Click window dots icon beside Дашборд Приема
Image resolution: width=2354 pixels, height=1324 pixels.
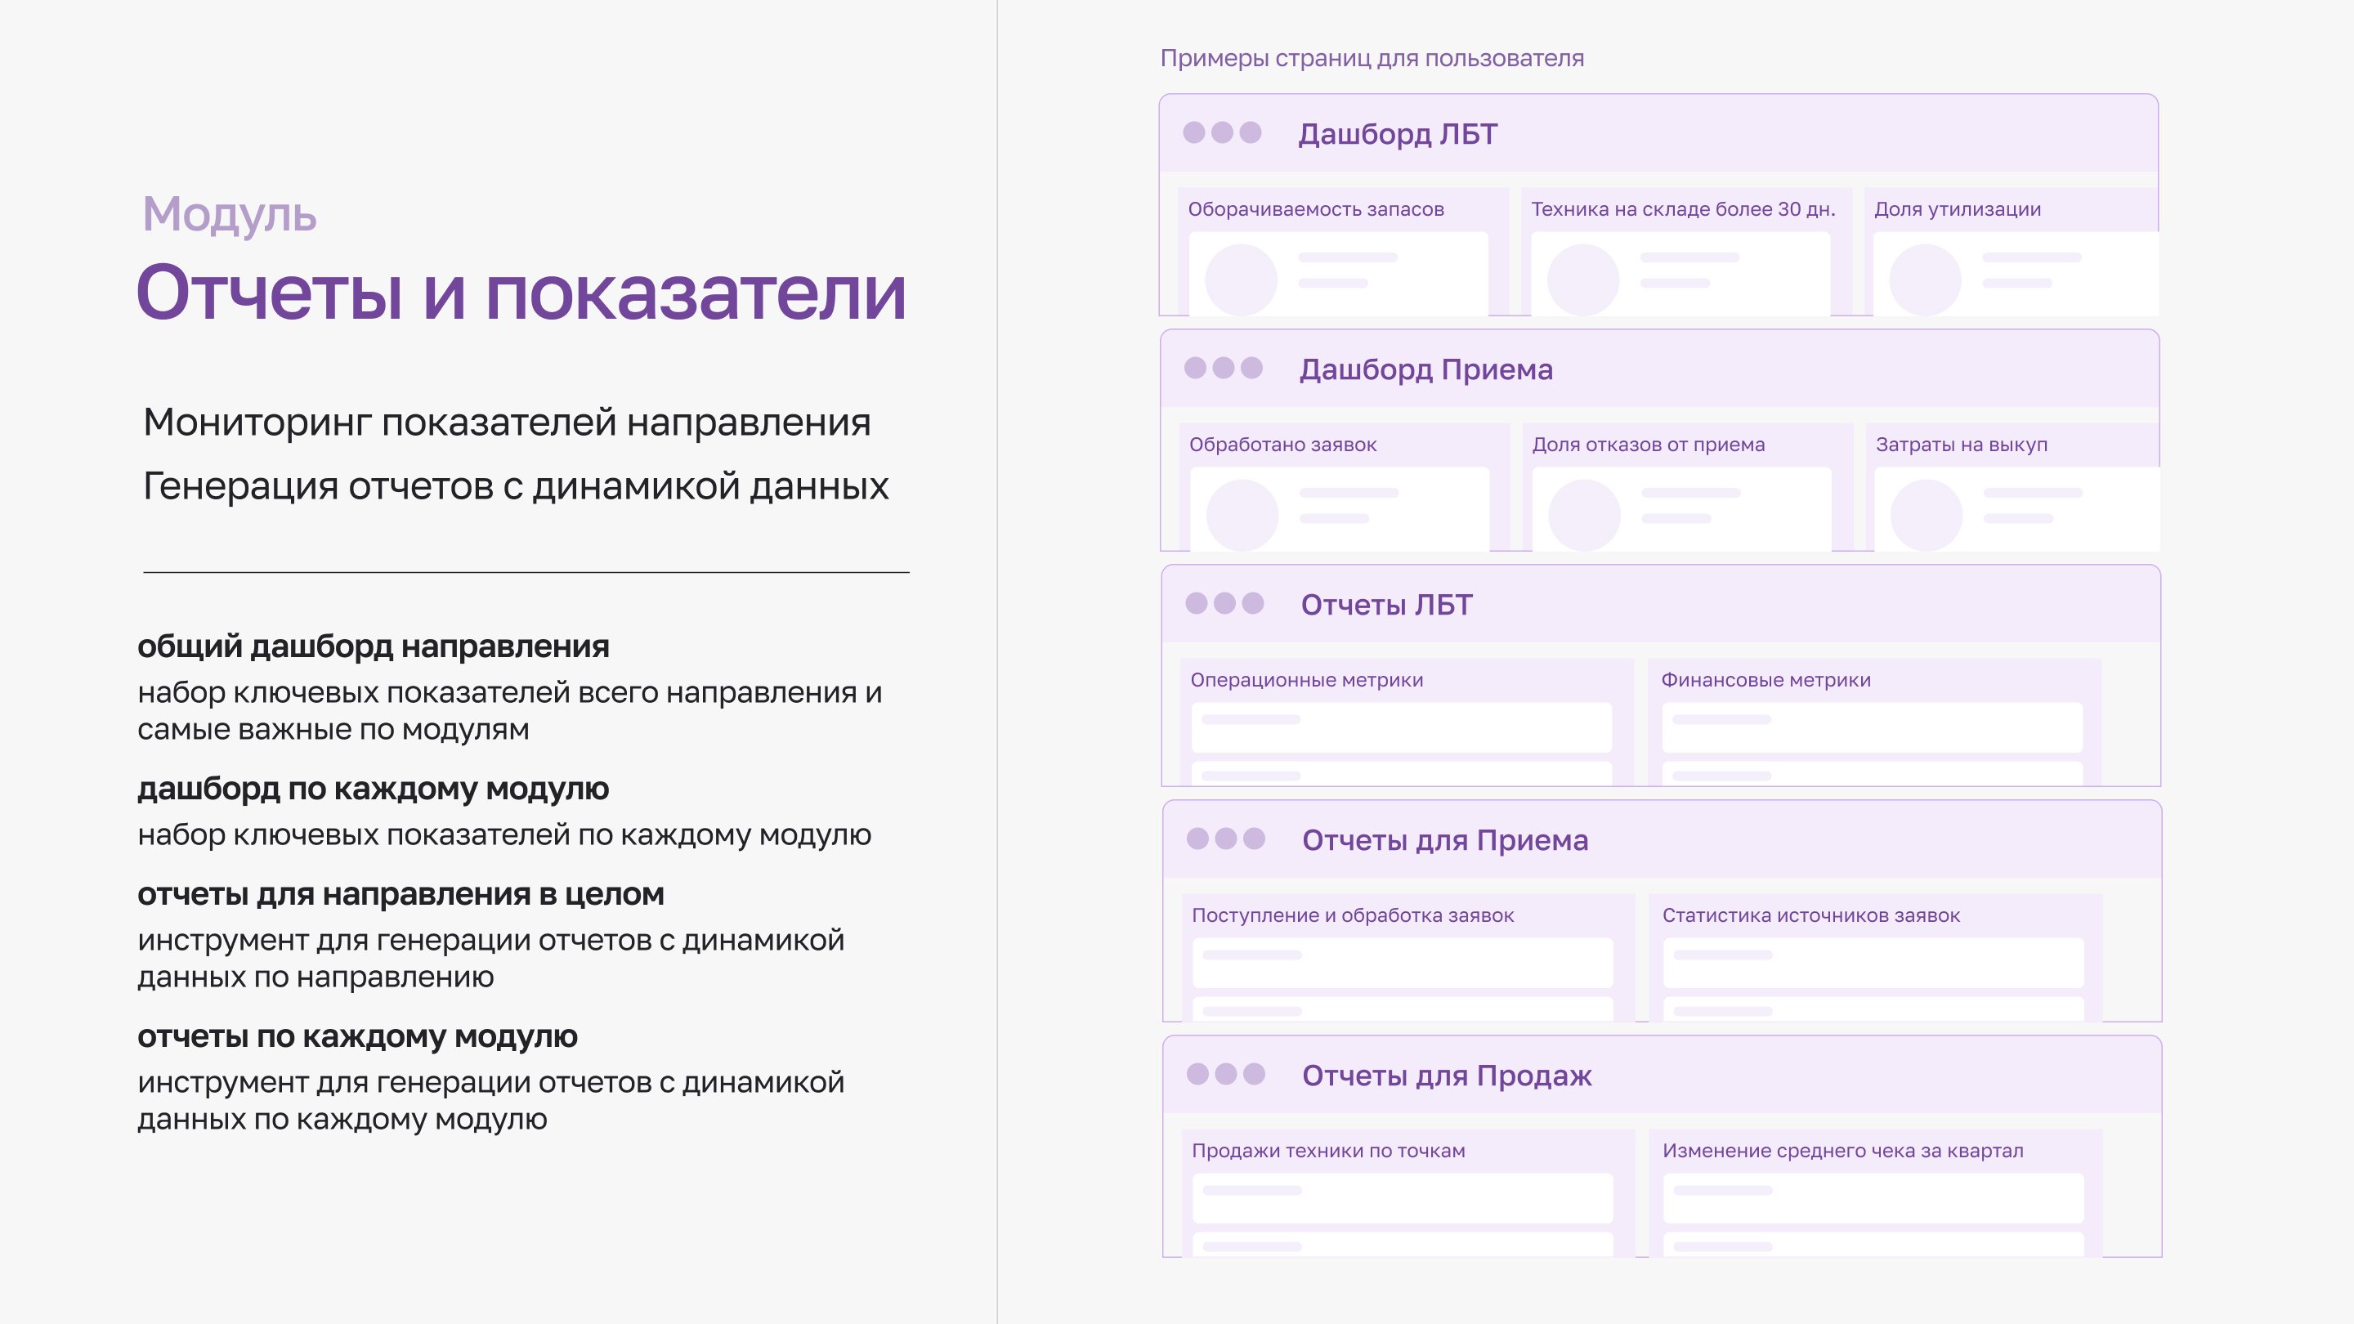[1223, 367]
